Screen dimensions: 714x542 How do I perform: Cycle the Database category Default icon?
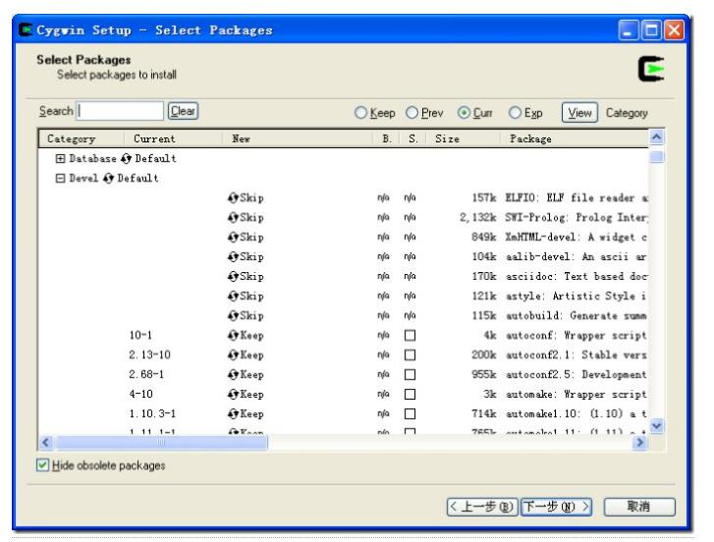click(126, 159)
